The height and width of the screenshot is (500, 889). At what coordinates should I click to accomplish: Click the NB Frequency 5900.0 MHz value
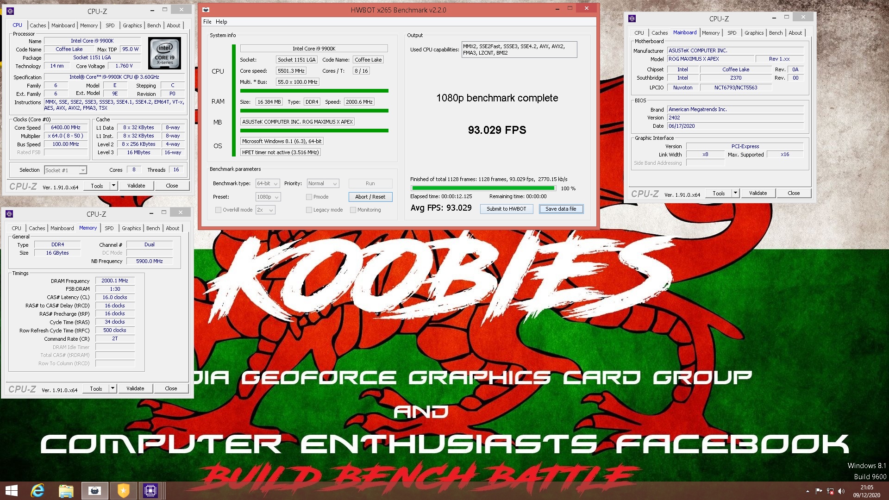(x=149, y=261)
